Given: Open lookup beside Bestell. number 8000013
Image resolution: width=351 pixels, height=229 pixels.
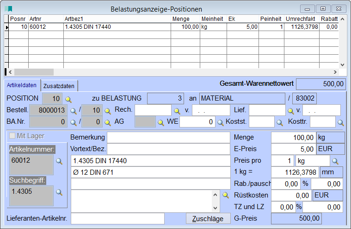Looking at the screenshot, I should click(x=73, y=111).
